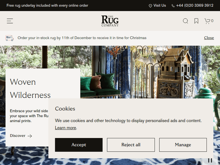View saved items via the bookmark icon
220x165 pixels.
[196, 21]
